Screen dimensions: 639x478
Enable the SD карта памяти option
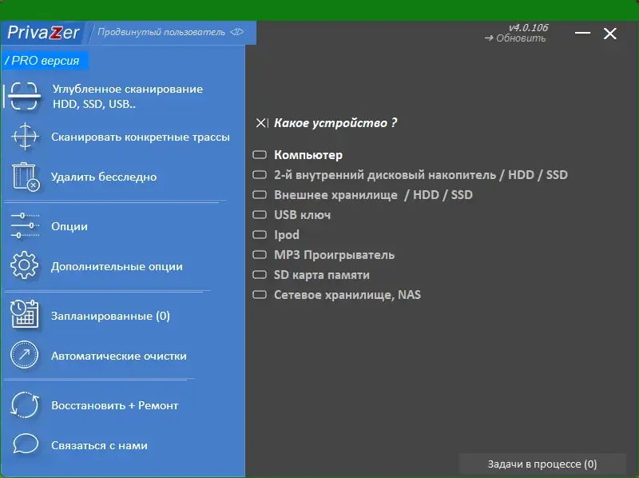pos(260,274)
